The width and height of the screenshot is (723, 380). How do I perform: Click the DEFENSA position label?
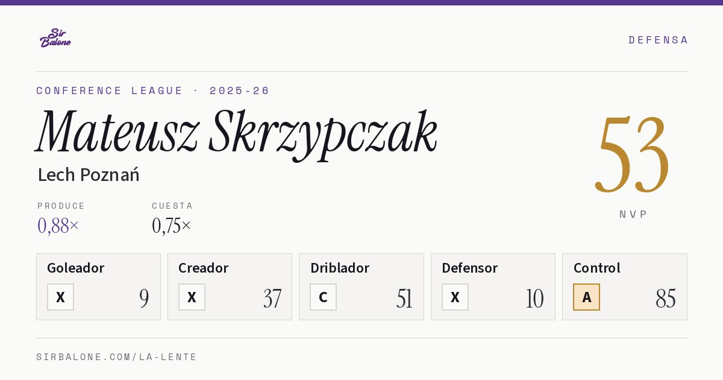point(658,40)
